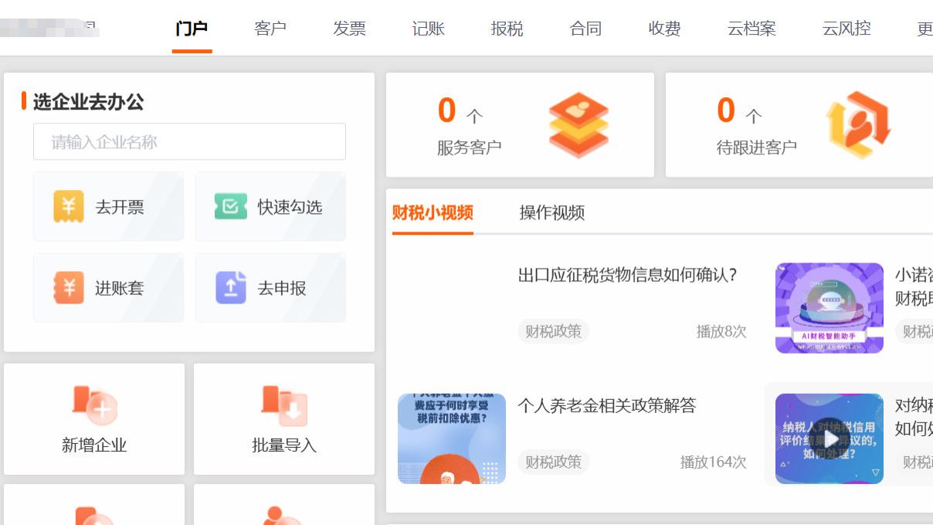The width and height of the screenshot is (933, 525).
Task: Click the 批量导入 download-folder icon
Action: (x=284, y=405)
